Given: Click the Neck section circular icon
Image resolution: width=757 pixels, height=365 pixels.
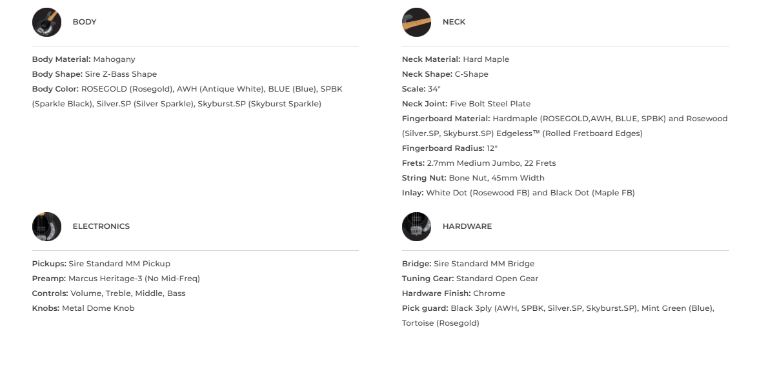Looking at the screenshot, I should (416, 23).
